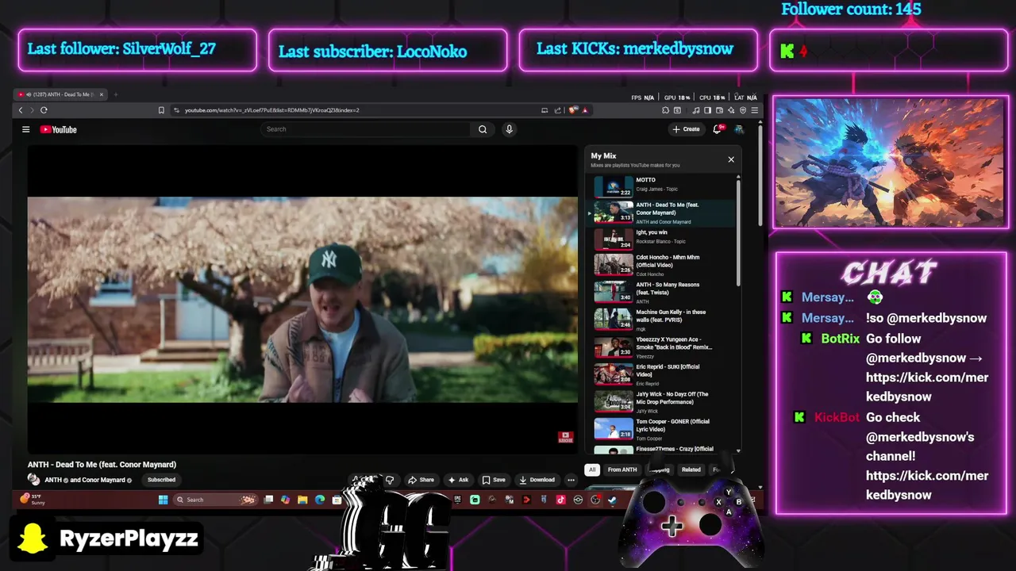Open the YouTube account avatar menu
This screenshot has width=1016, height=571.
tap(739, 128)
